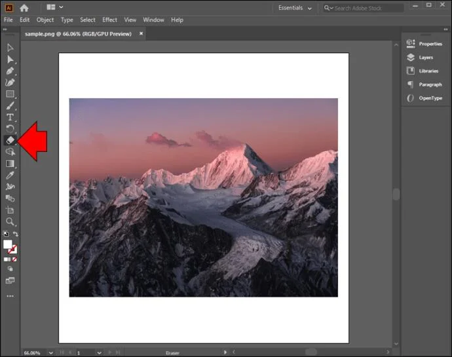Click the horizontal scrollbar thumb
The image size is (452, 357).
tap(311, 352)
